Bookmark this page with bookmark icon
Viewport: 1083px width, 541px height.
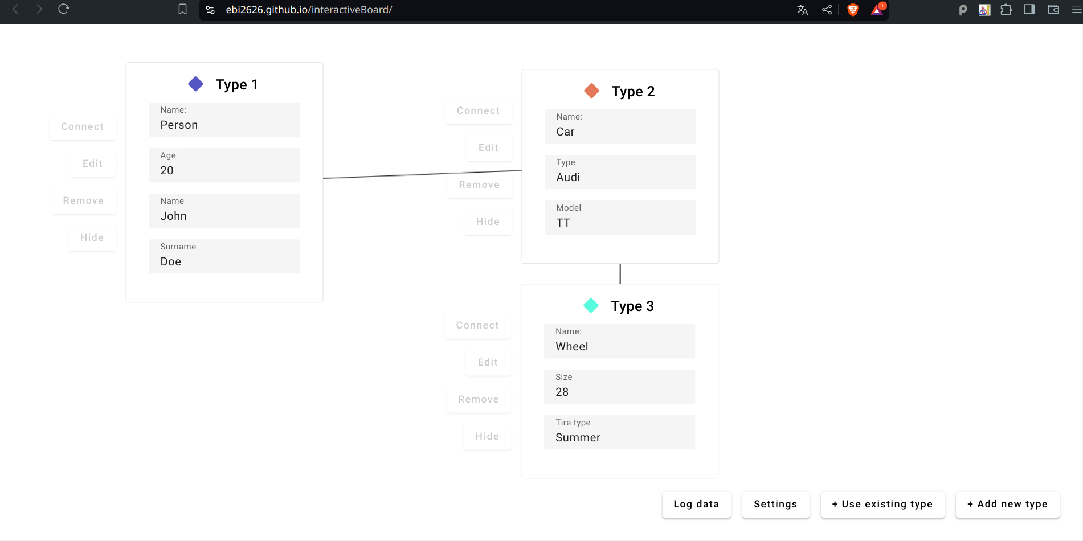(182, 10)
